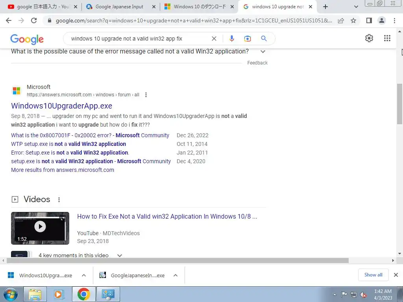Image resolution: width=403 pixels, height=302 pixels.
Task: Focus the Google search input field
Action: (x=139, y=39)
